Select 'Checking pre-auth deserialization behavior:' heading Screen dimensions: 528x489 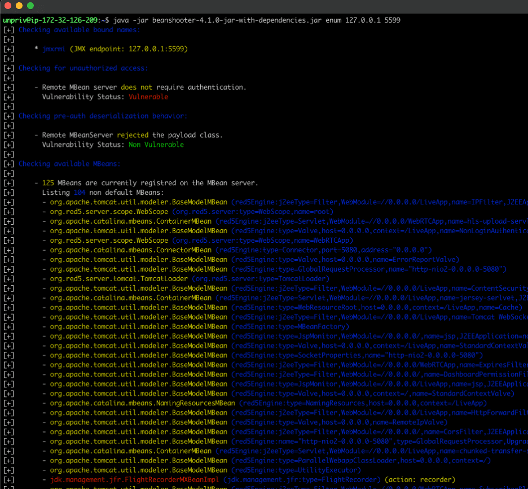pos(103,116)
